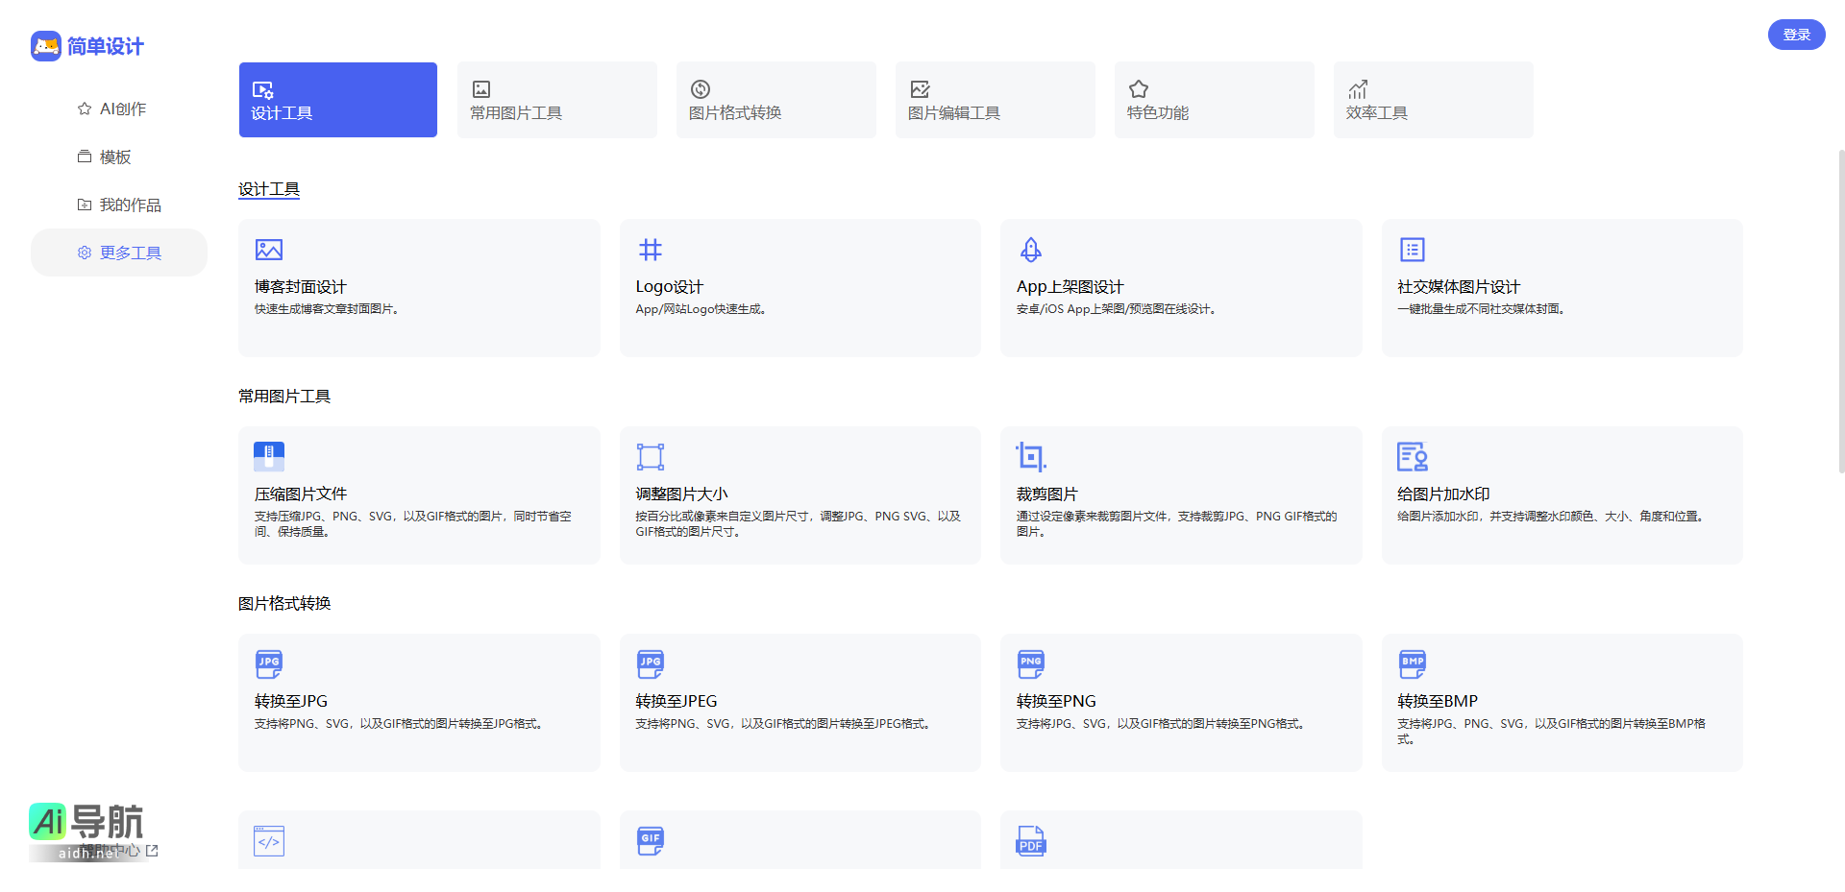
Task: Click the 社交媒体图片设计 list icon
Action: (x=1412, y=250)
